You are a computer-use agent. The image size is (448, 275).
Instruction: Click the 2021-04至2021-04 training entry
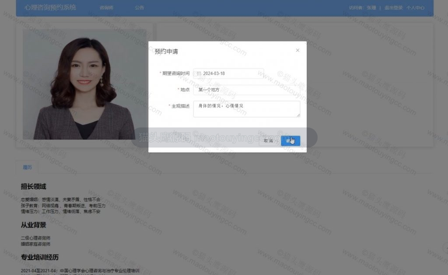click(80, 271)
